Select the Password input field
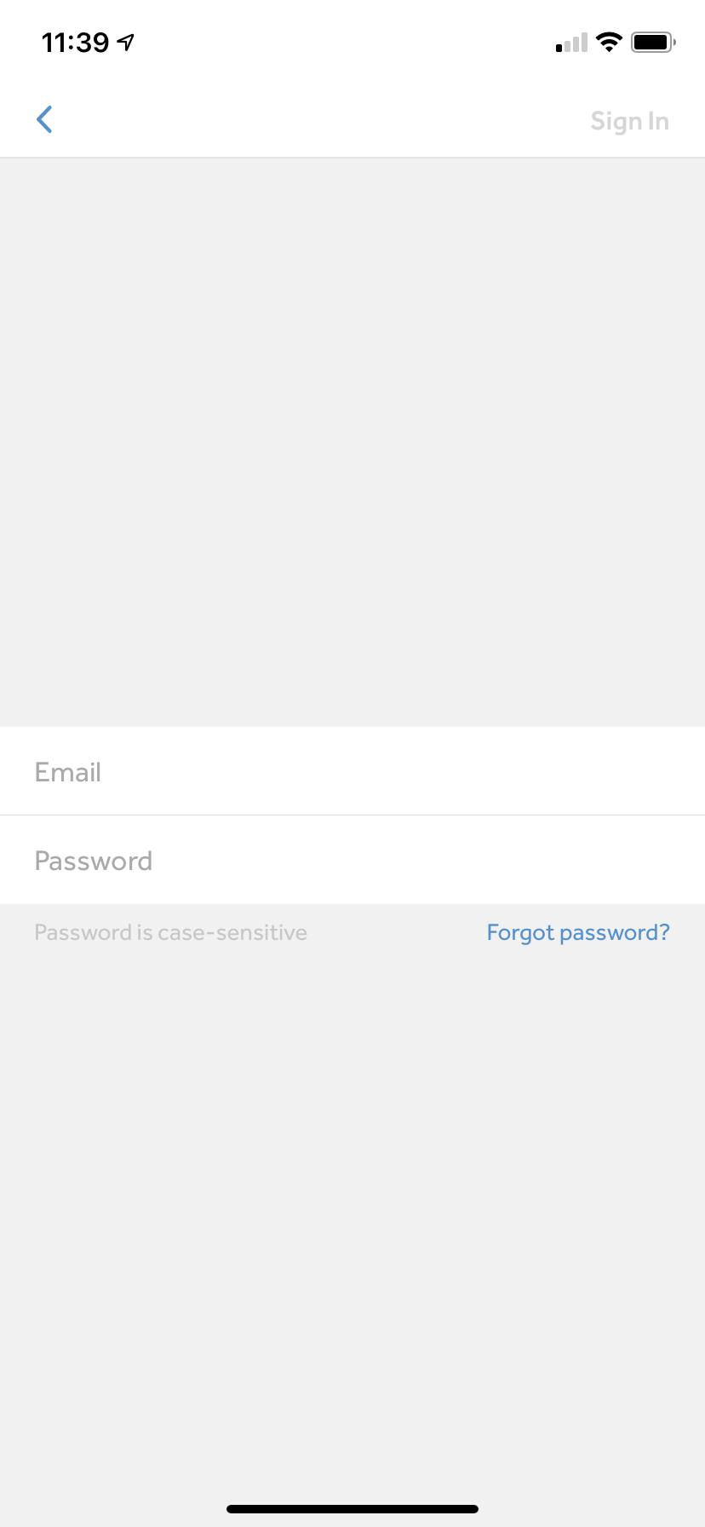The image size is (705, 1527). [352, 860]
